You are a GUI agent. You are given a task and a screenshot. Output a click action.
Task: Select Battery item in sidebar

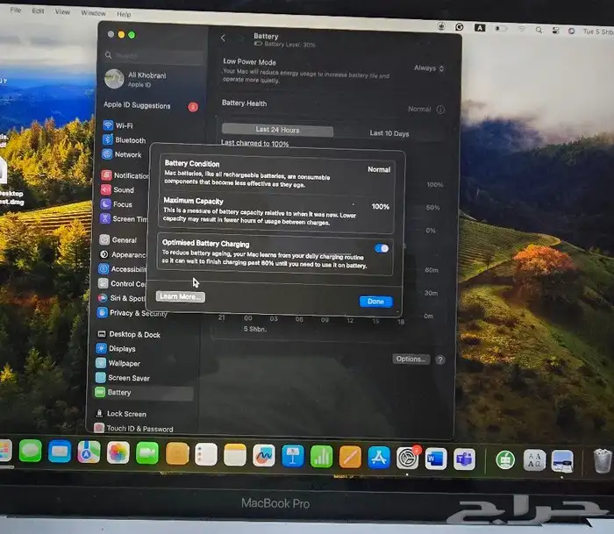143,392
